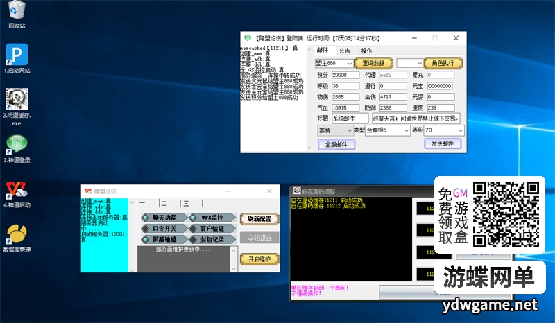Click the green icon in 登陆端 title bar
Viewport: 555px width, 323px height.
pyautogui.click(x=248, y=38)
